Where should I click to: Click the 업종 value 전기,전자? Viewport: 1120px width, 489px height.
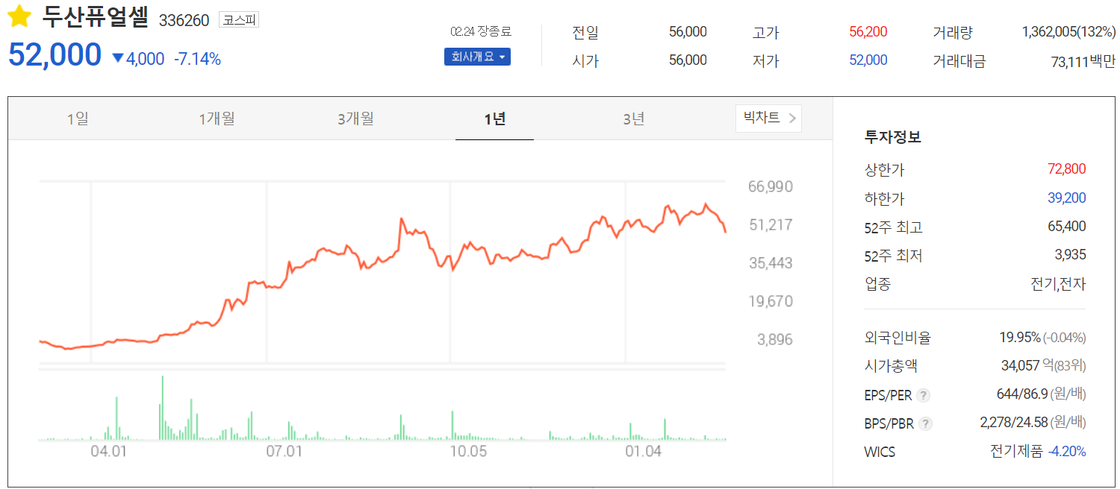(1058, 284)
